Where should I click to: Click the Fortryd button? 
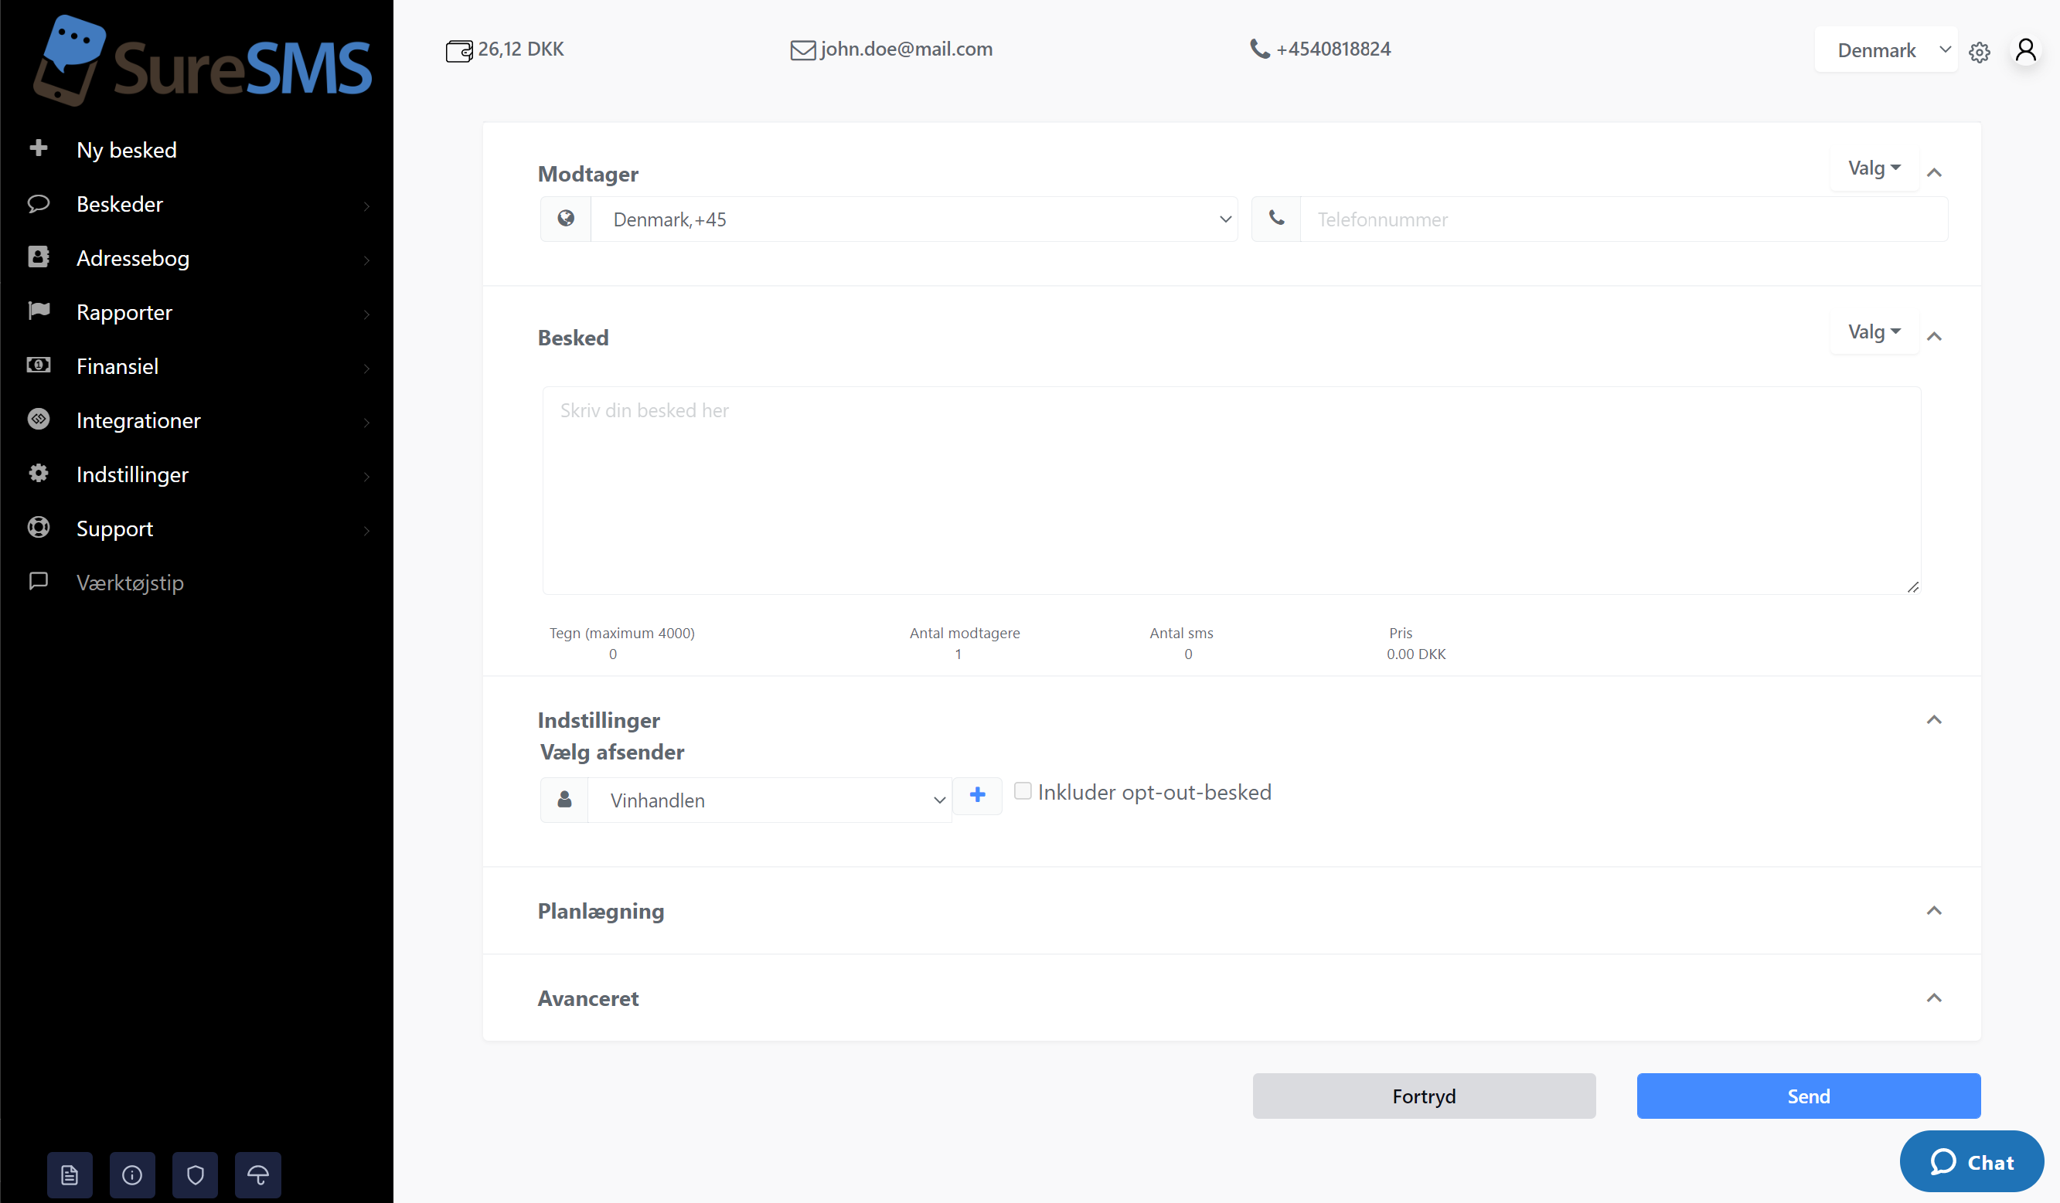click(1424, 1096)
